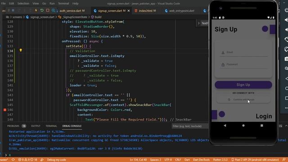
Task: Focus the debug console filter field
Action: [190, 126]
